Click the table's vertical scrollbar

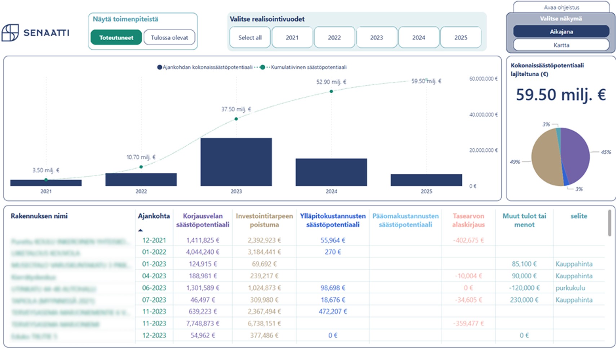pos(610,223)
